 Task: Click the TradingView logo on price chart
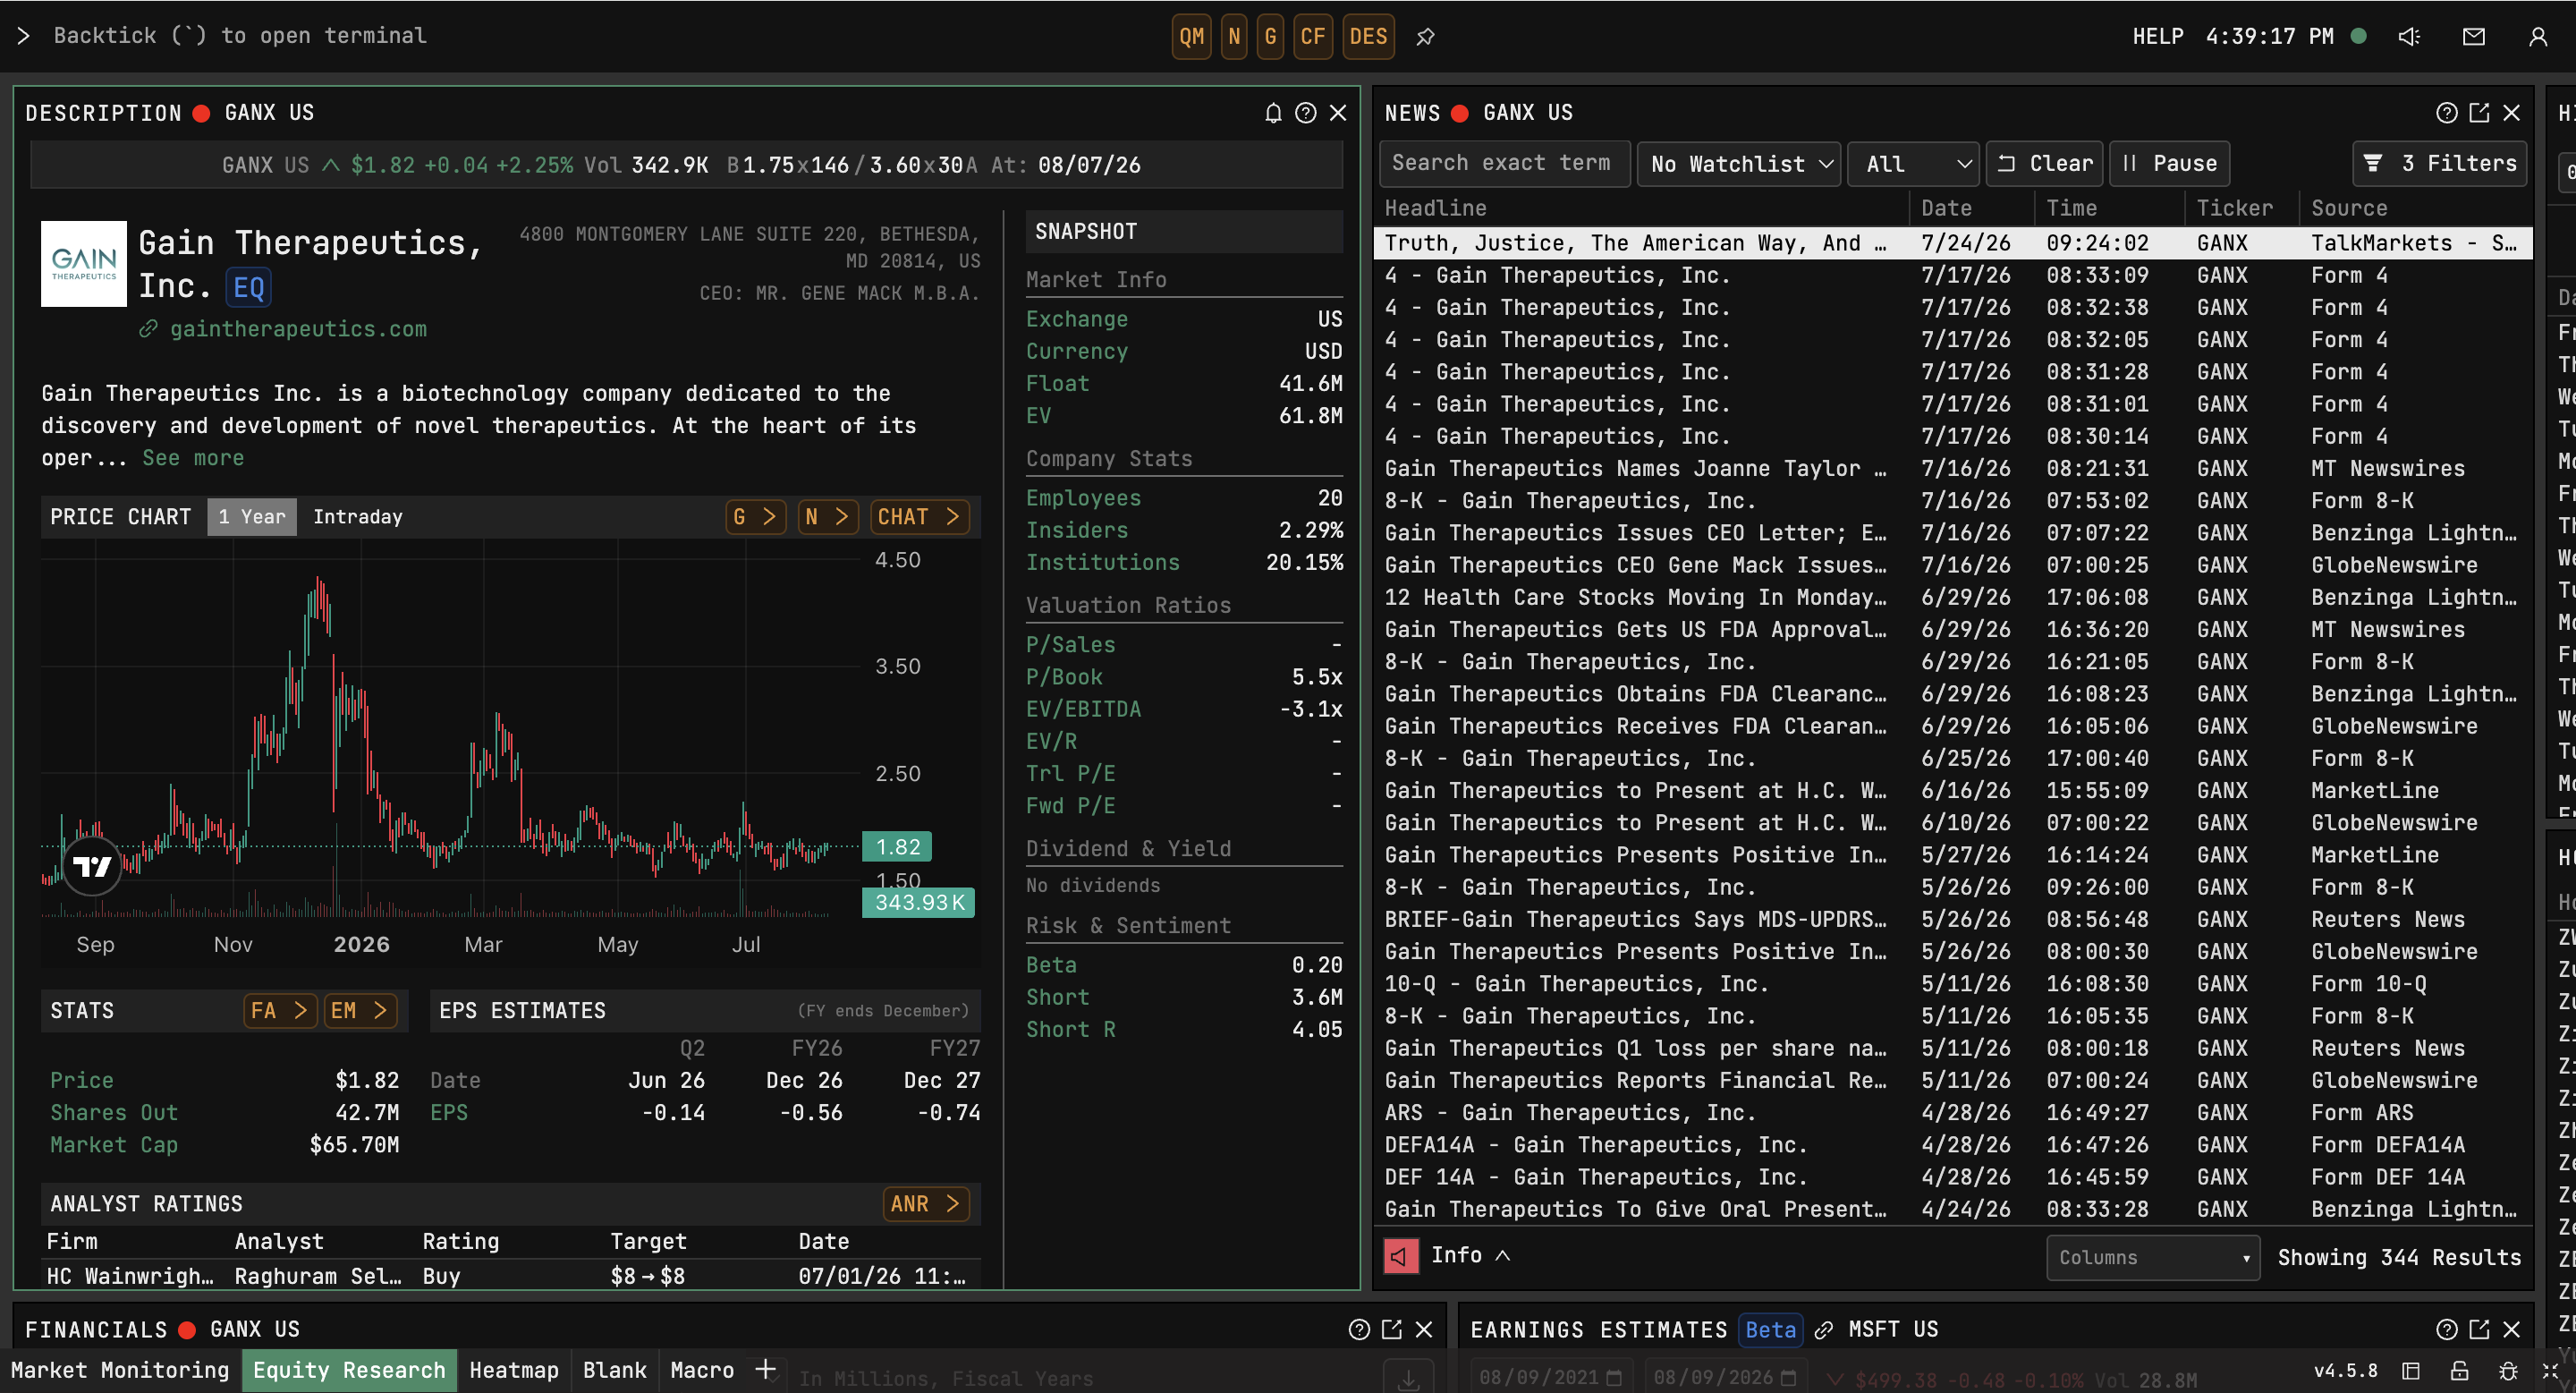coord(93,866)
